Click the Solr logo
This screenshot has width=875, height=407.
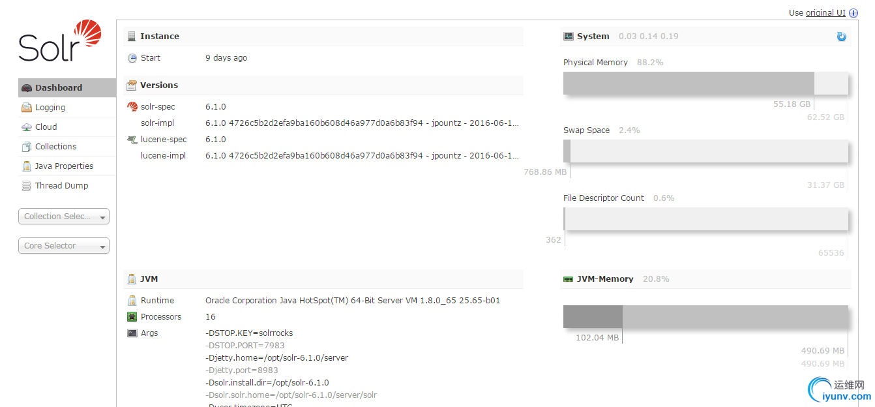click(60, 40)
